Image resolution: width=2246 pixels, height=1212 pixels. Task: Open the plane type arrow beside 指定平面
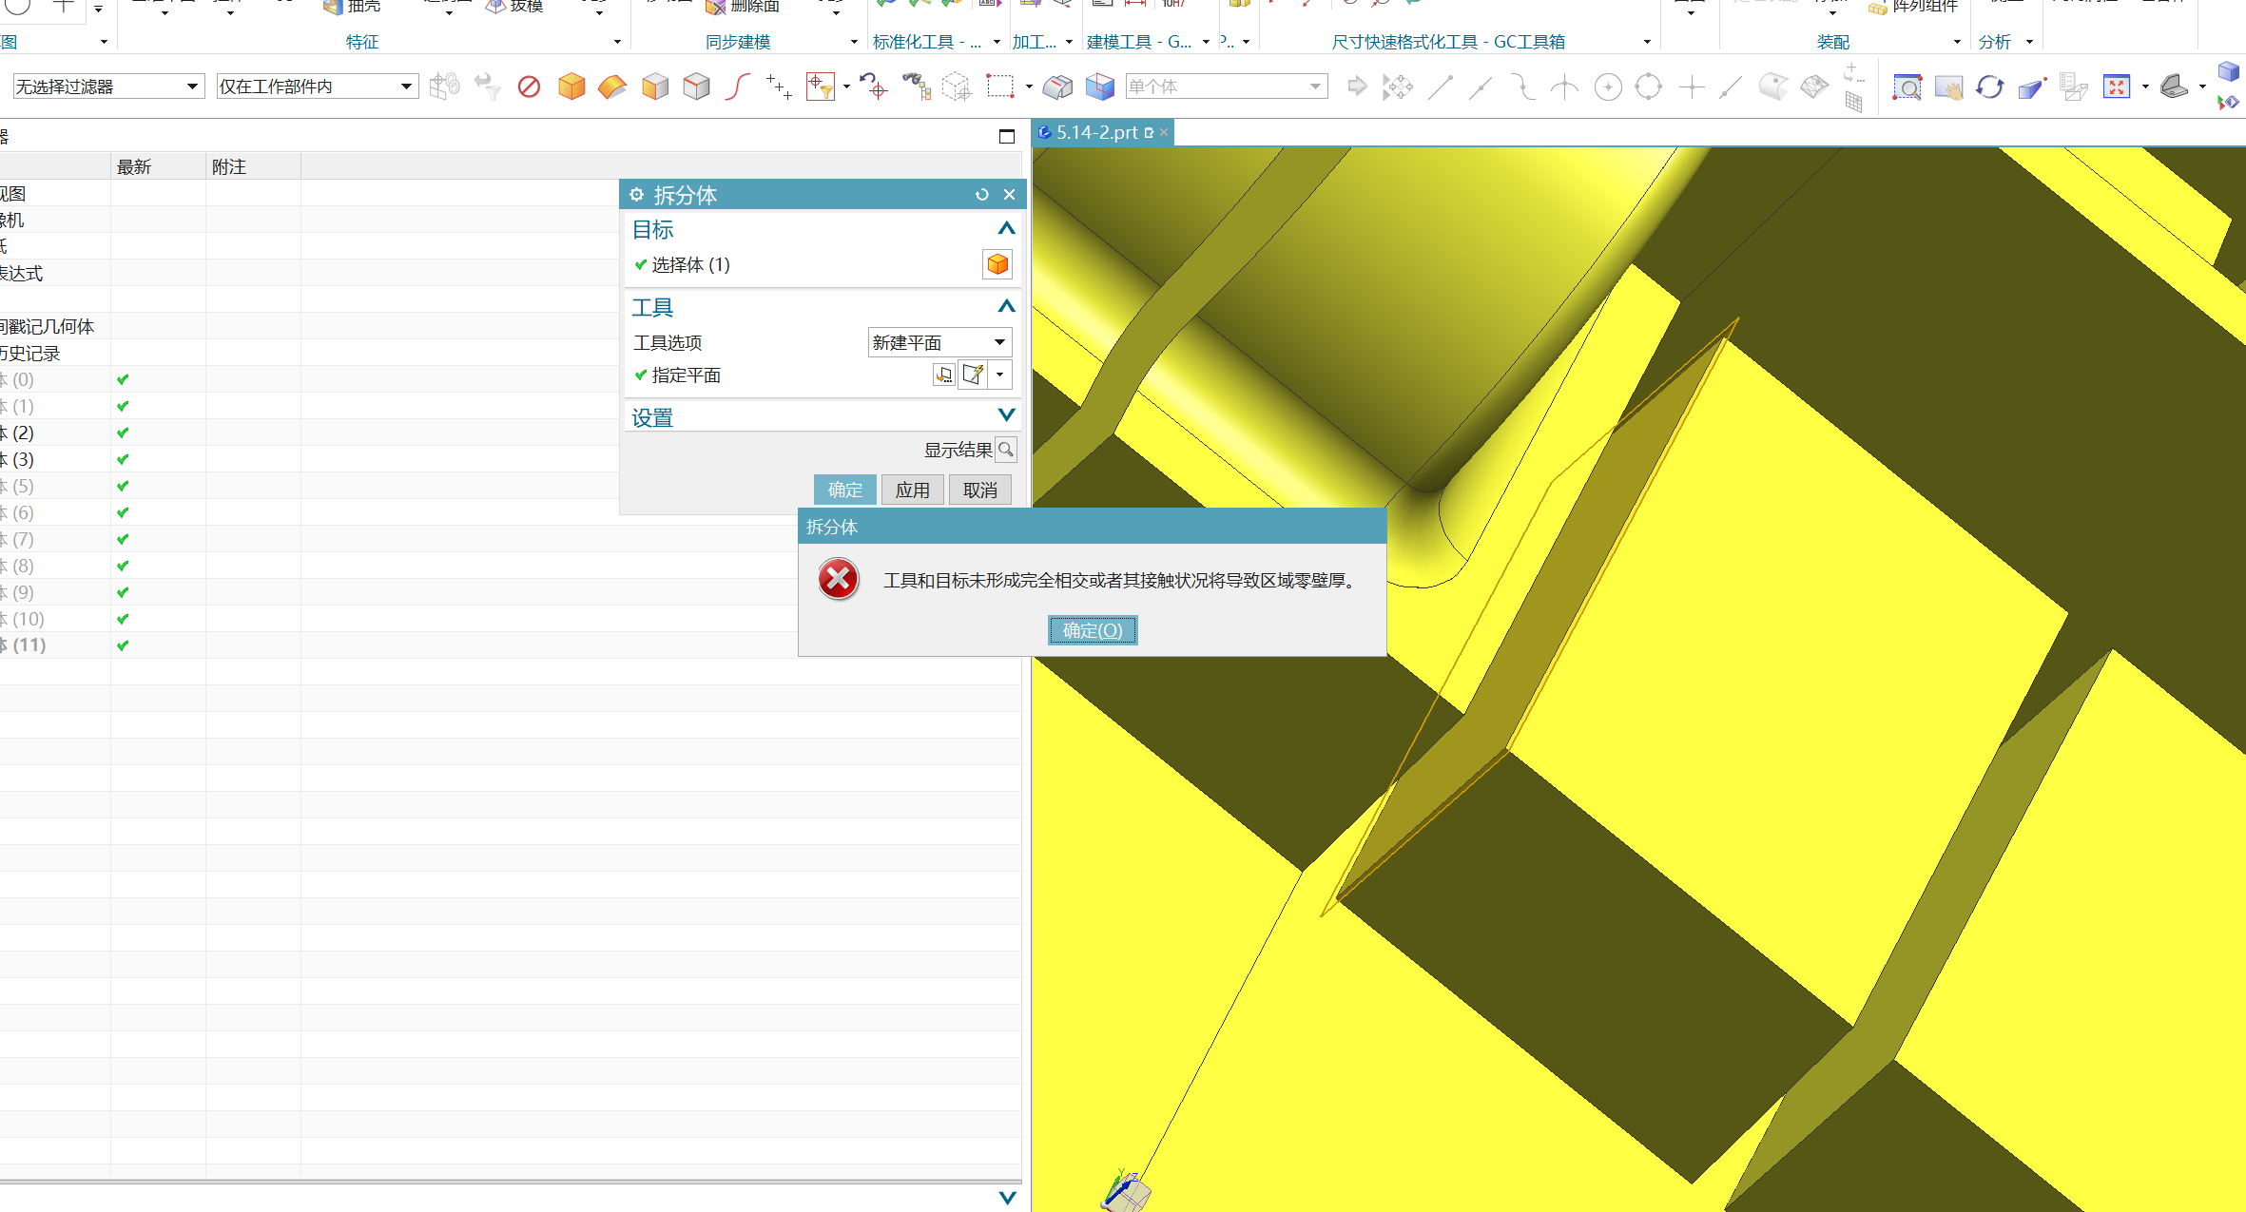[999, 375]
